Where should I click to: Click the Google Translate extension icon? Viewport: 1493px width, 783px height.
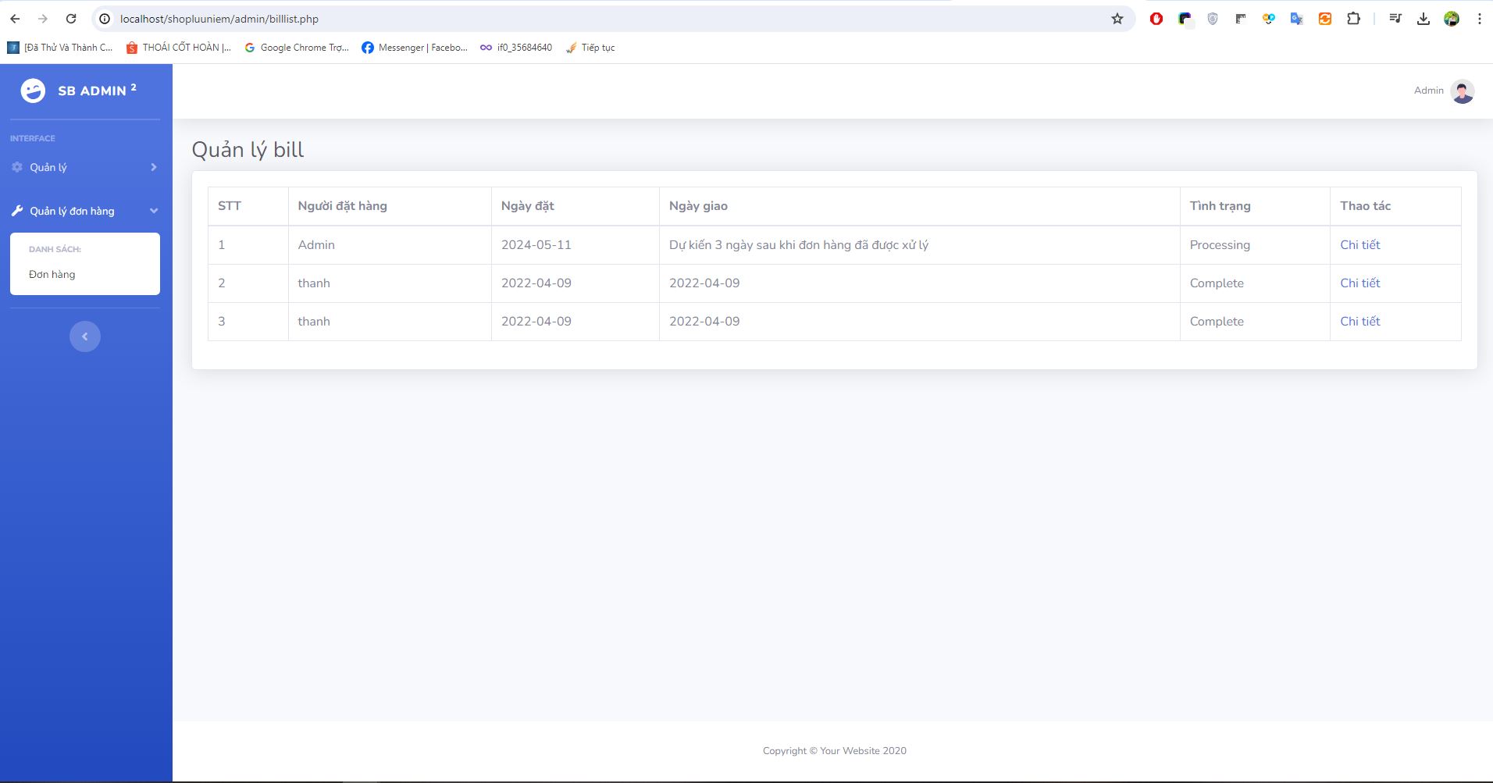pyautogui.click(x=1297, y=19)
